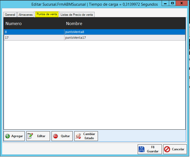Viewport: 190px width, 157px height.
Task: Click the Cambiar Estado icon
Action: 78,136
